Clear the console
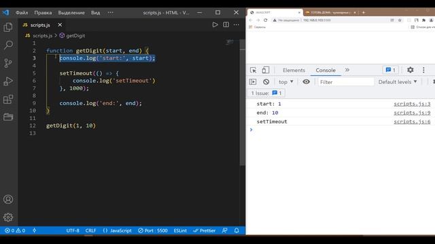The width and height of the screenshot is (435, 244). click(x=266, y=82)
